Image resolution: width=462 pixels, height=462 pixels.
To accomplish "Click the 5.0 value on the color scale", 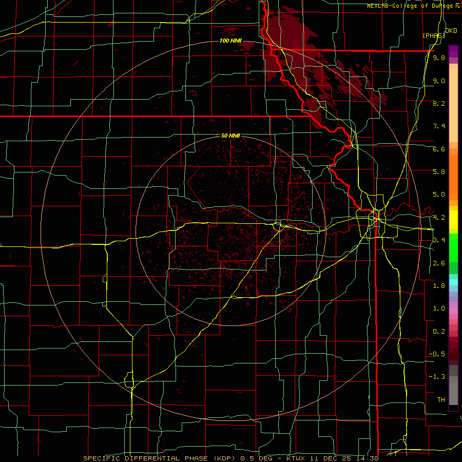I will pos(439,195).
